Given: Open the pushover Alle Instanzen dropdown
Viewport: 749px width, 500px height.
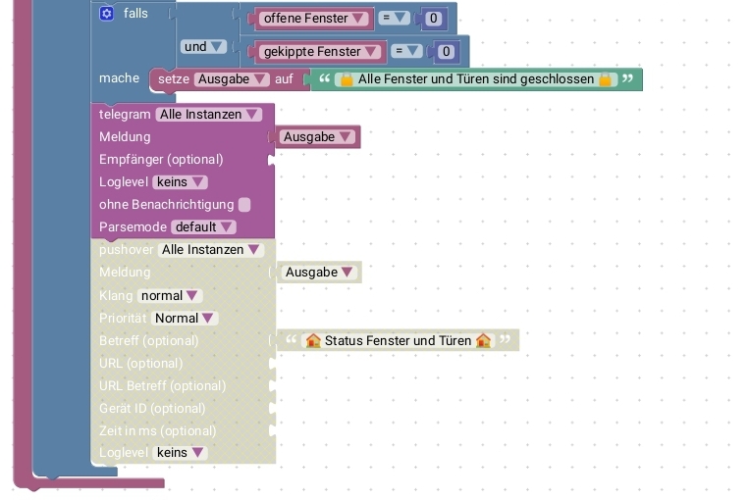Looking at the screenshot, I should coord(211,250).
